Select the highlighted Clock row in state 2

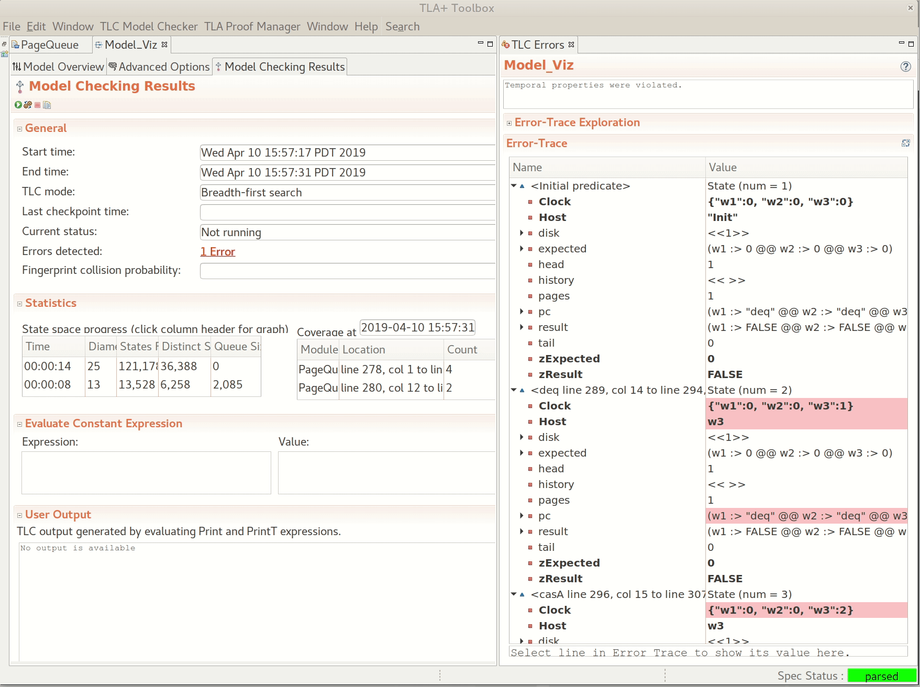click(x=708, y=406)
